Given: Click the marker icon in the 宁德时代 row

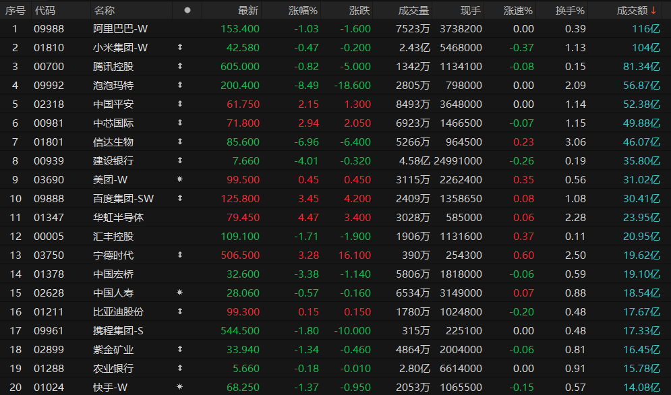Looking at the screenshot, I should click(x=180, y=255).
